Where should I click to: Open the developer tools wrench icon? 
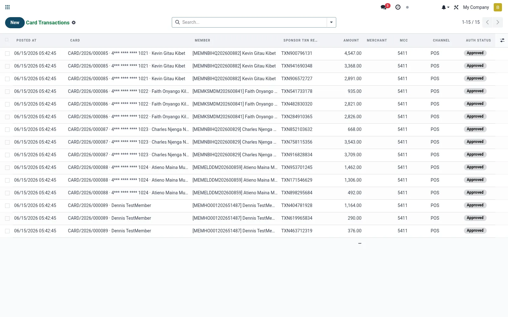click(456, 7)
